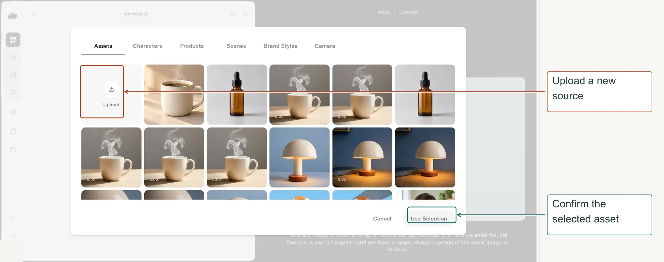664x262 pixels.
Task: Select the glowing lamp video thumbnail marked 0:05
Action: coord(362,157)
